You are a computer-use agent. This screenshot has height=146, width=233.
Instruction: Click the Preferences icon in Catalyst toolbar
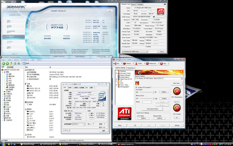147,63
